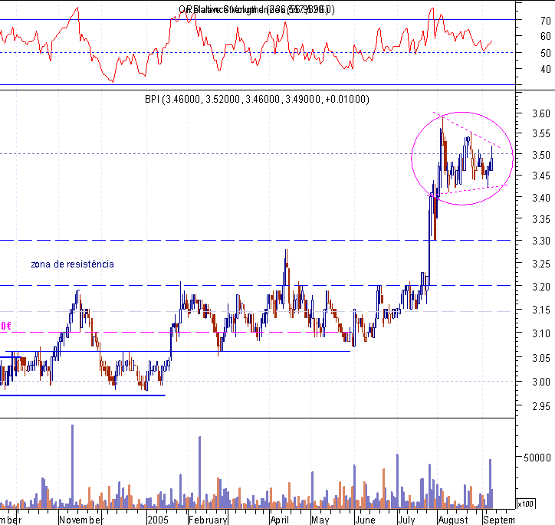This screenshot has width=555, height=525.
Task: Click the 3.25 price axis label
Action: (541, 264)
